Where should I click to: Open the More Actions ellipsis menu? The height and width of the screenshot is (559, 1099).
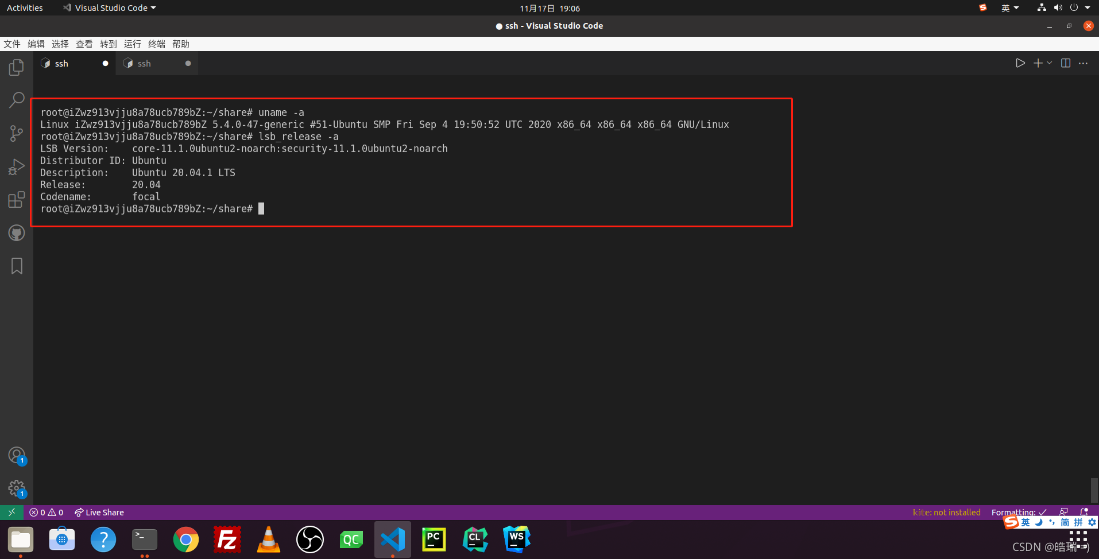[1083, 63]
